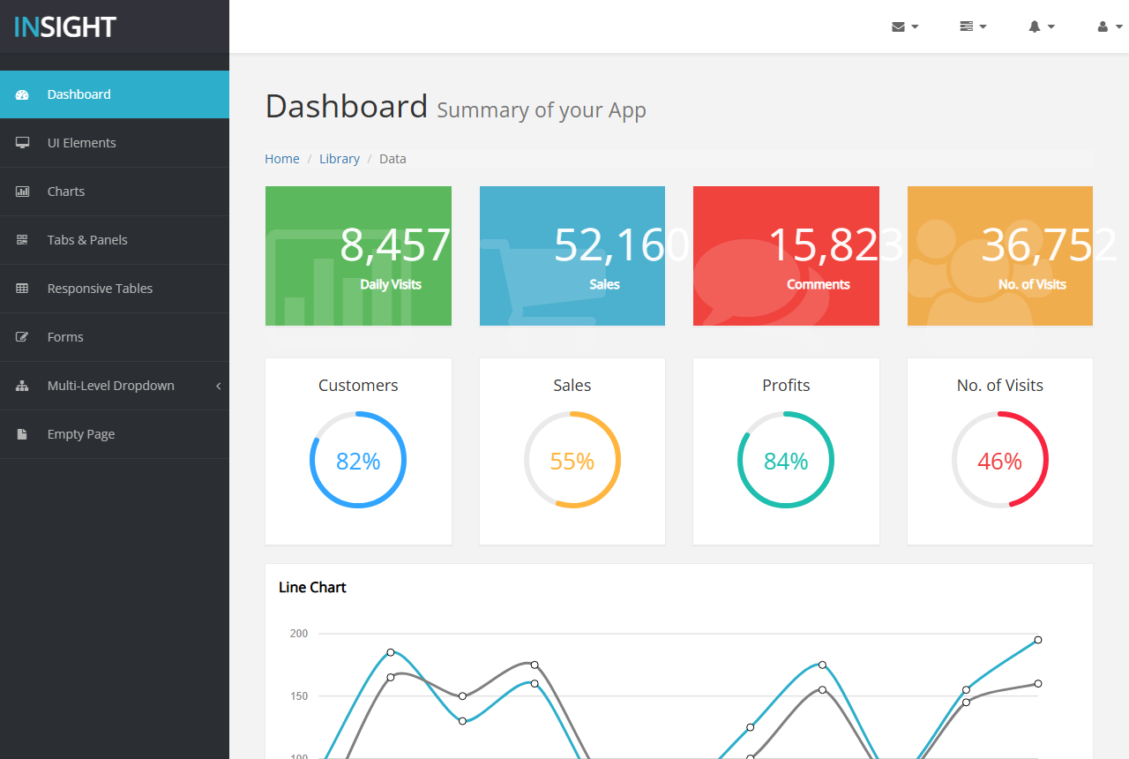Go to UI Elements page
This screenshot has width=1129, height=759.
coord(115,143)
